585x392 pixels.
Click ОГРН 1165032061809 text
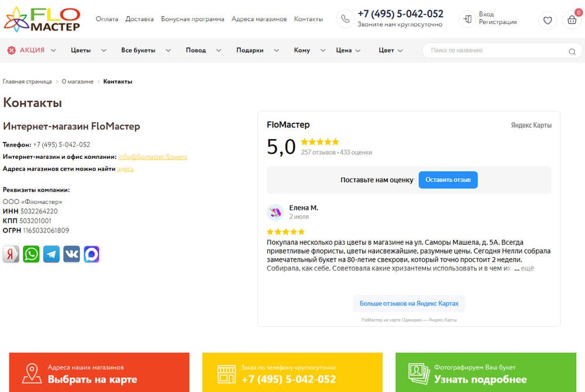click(36, 231)
